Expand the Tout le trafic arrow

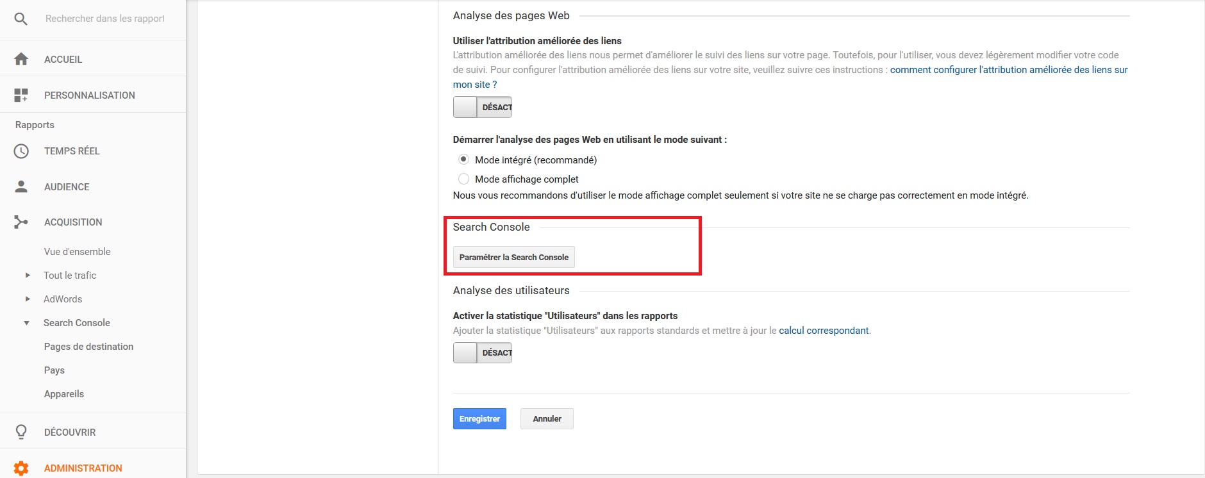click(x=28, y=276)
